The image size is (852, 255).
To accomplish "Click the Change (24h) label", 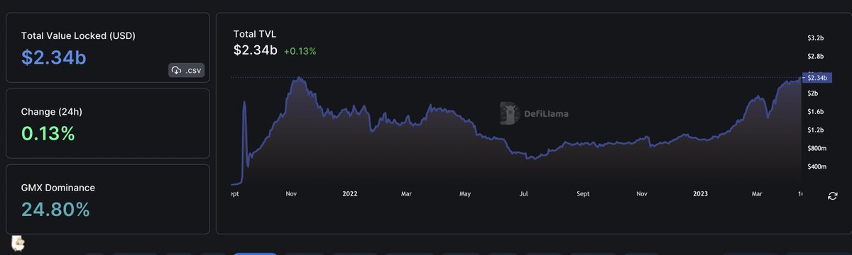I will [52, 112].
